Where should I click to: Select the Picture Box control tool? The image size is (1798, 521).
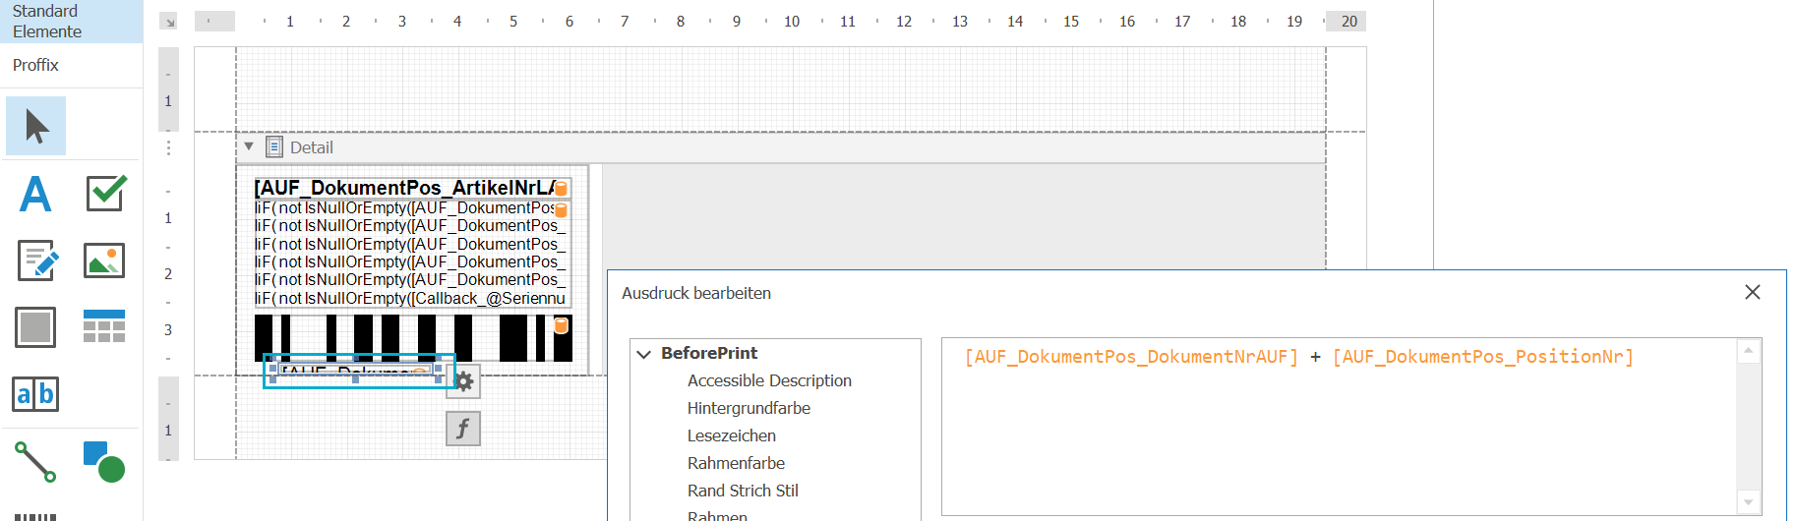click(x=104, y=260)
